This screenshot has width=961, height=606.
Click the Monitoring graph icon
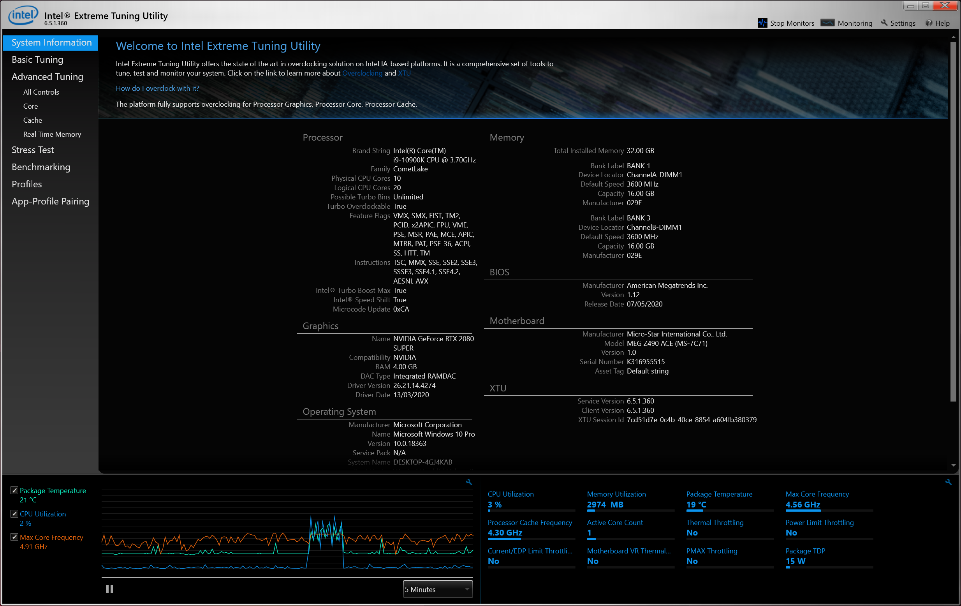(x=827, y=23)
